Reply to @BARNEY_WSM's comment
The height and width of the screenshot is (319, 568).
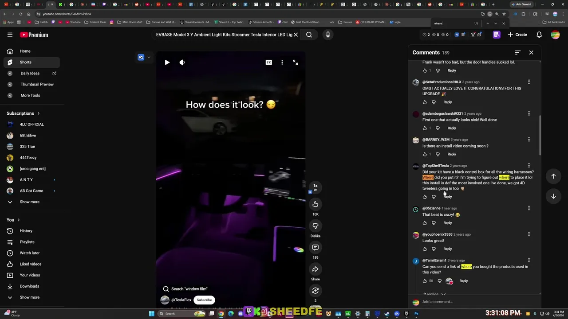(452, 154)
